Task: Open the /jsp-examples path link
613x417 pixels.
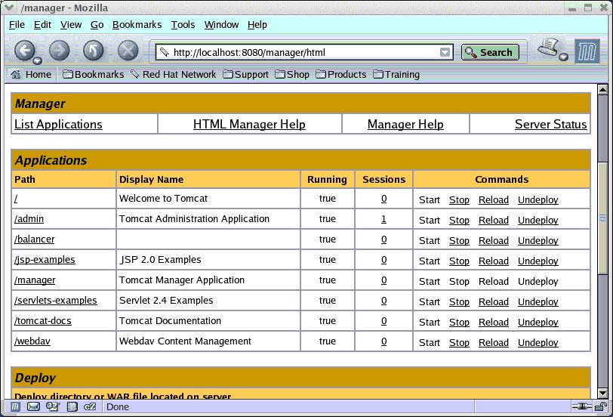Action: [x=45, y=260]
